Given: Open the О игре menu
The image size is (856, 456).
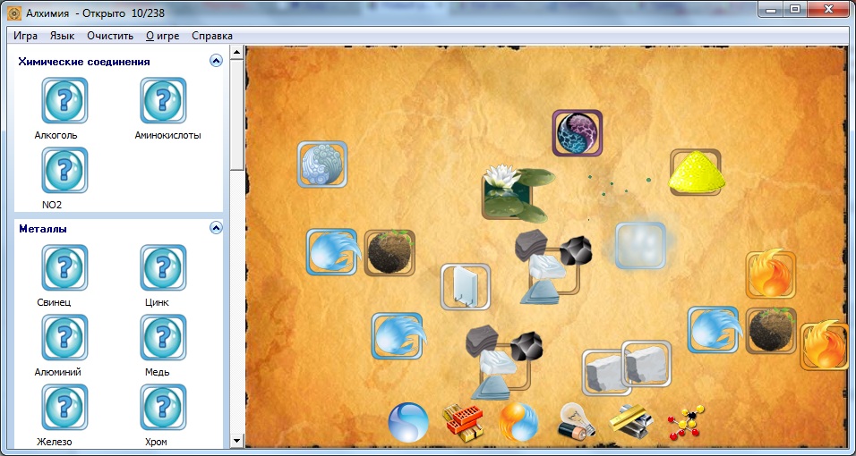Looking at the screenshot, I should 163,36.
